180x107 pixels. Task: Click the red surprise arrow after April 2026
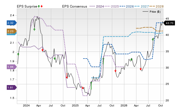(141, 69)
